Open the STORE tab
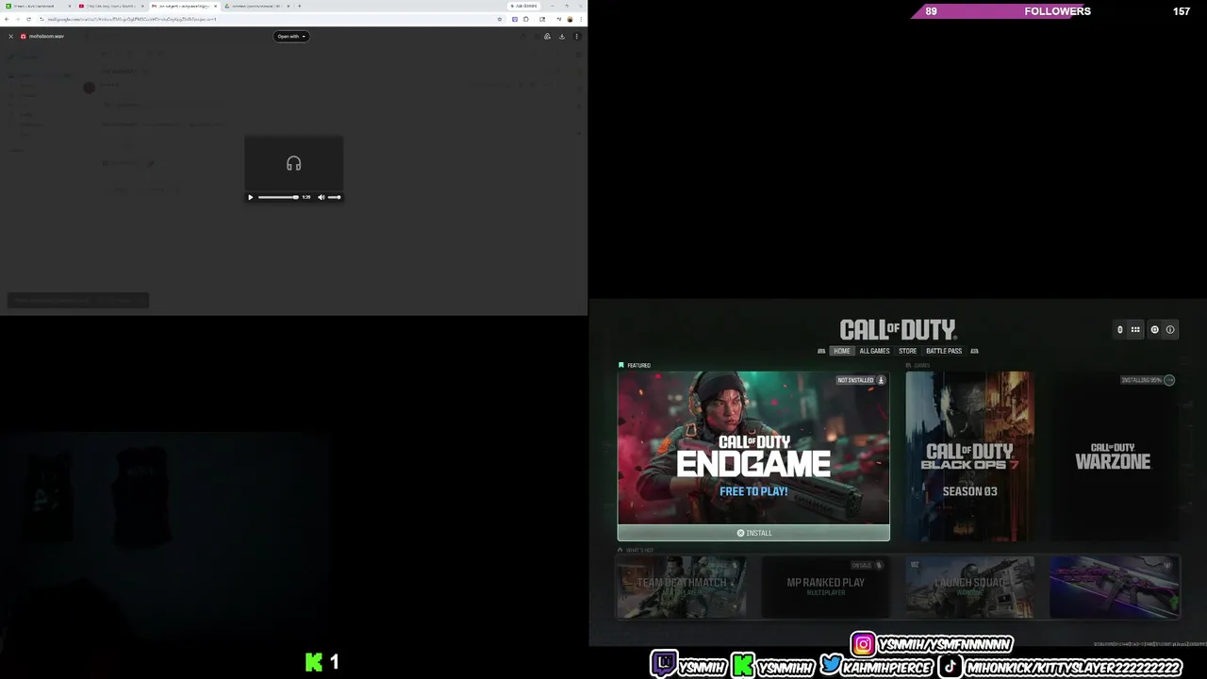The image size is (1207, 679). tap(907, 351)
